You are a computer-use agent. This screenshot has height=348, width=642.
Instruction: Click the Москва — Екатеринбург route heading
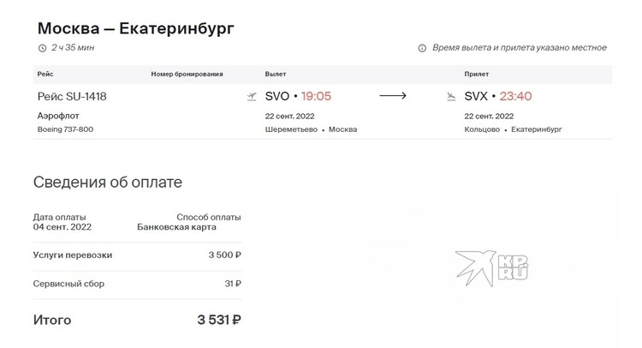[x=135, y=28]
